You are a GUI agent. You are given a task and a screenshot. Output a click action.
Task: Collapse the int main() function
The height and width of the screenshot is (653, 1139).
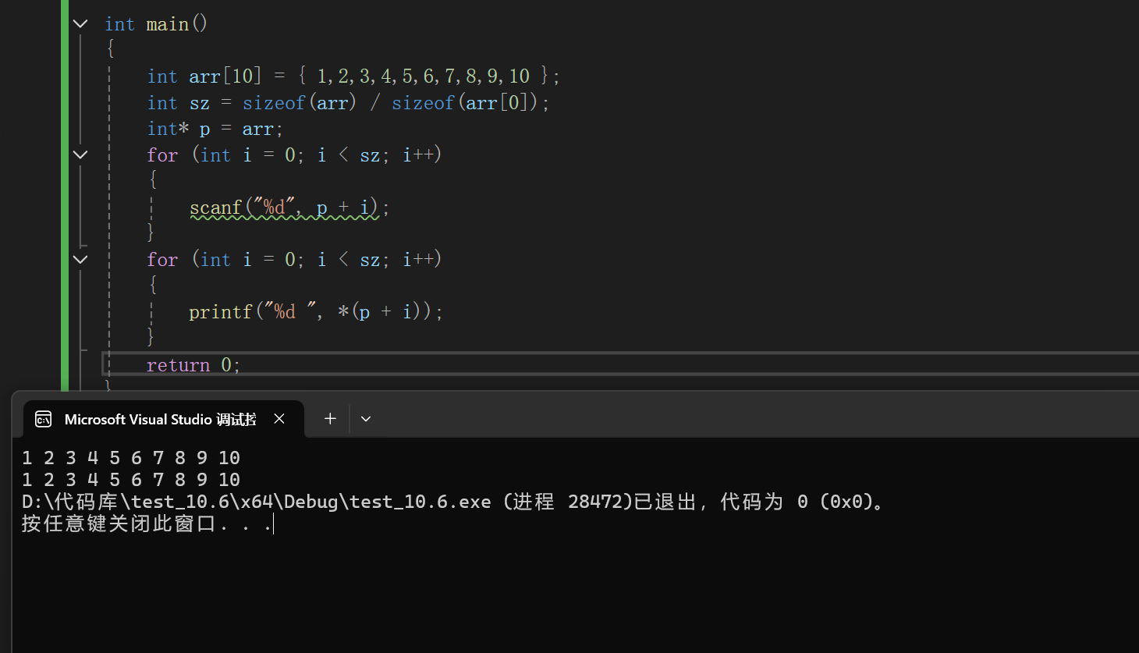[x=80, y=23]
